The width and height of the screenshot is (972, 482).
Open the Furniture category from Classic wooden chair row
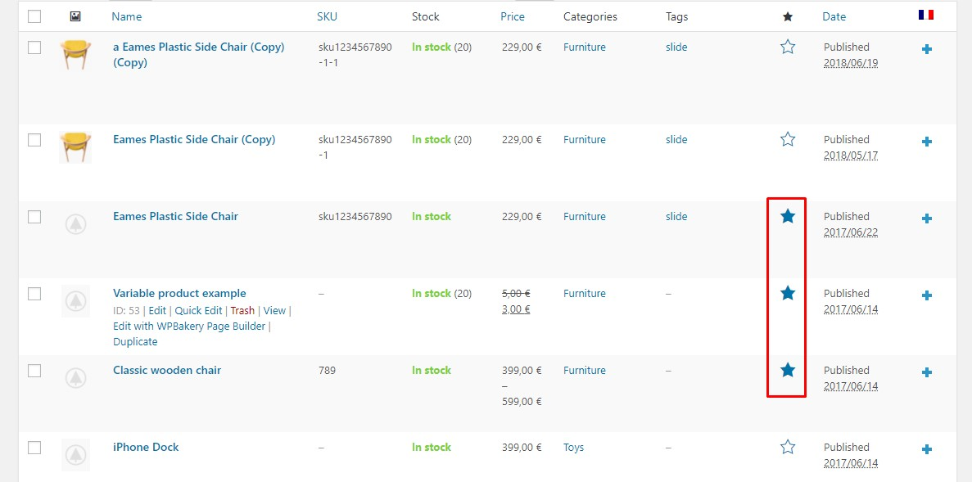[584, 370]
